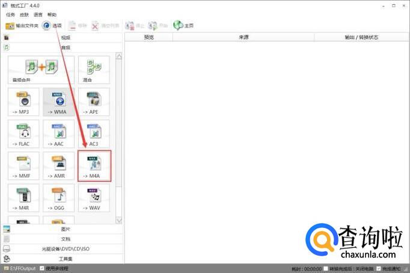Screen dimensions: 410x273
Task: Click the Output Folder (输出文件夹) button
Action: [x=22, y=26]
